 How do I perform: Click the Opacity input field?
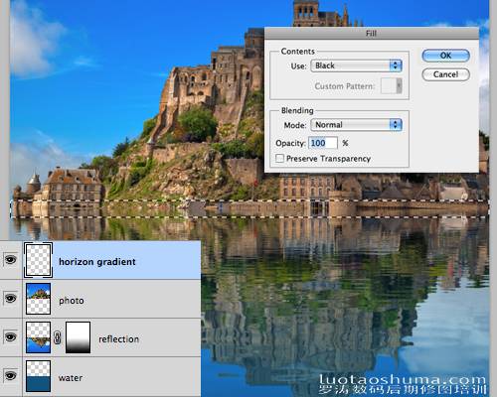click(x=323, y=143)
